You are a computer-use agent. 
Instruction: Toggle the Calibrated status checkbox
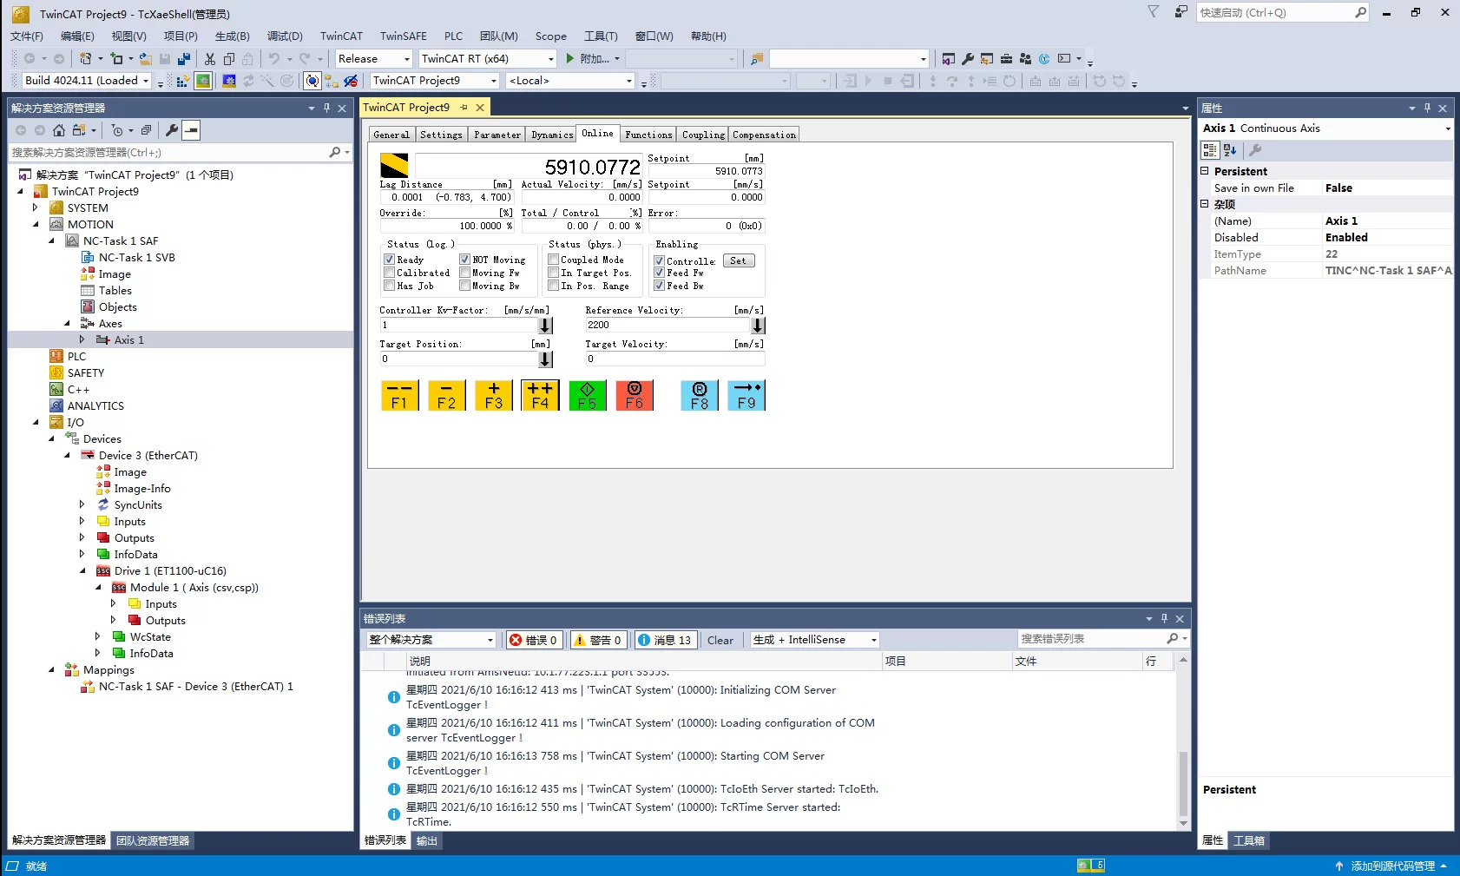pyautogui.click(x=390, y=273)
